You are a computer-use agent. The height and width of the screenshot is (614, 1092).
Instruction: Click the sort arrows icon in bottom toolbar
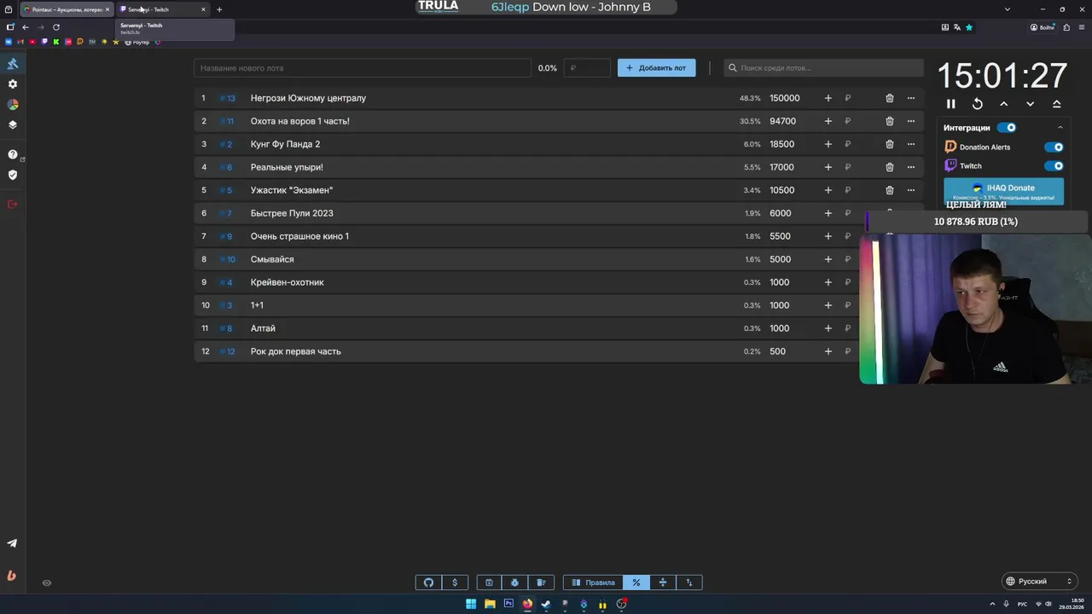689,582
